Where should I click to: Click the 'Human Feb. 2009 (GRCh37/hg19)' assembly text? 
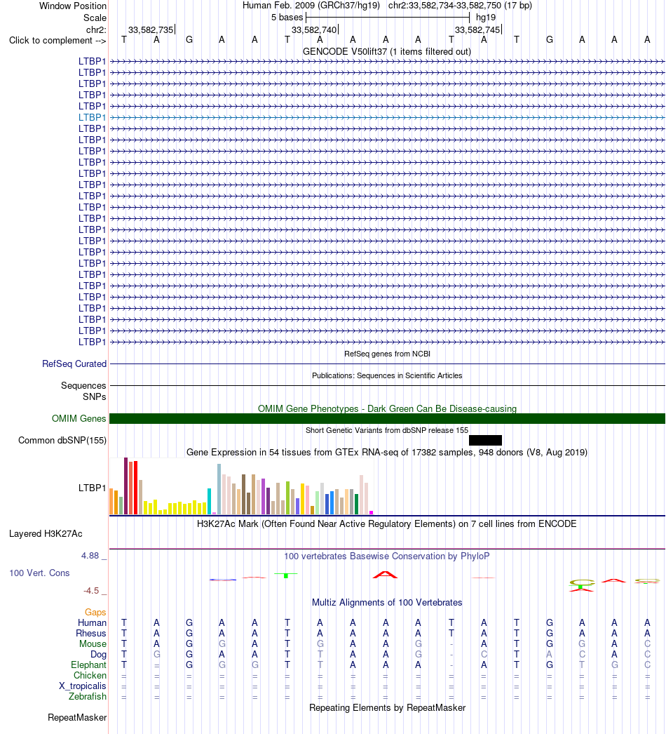pos(311,6)
